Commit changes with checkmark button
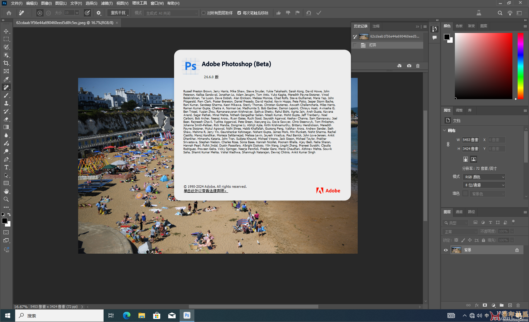Image resolution: width=529 pixels, height=322 pixels. (x=319, y=13)
